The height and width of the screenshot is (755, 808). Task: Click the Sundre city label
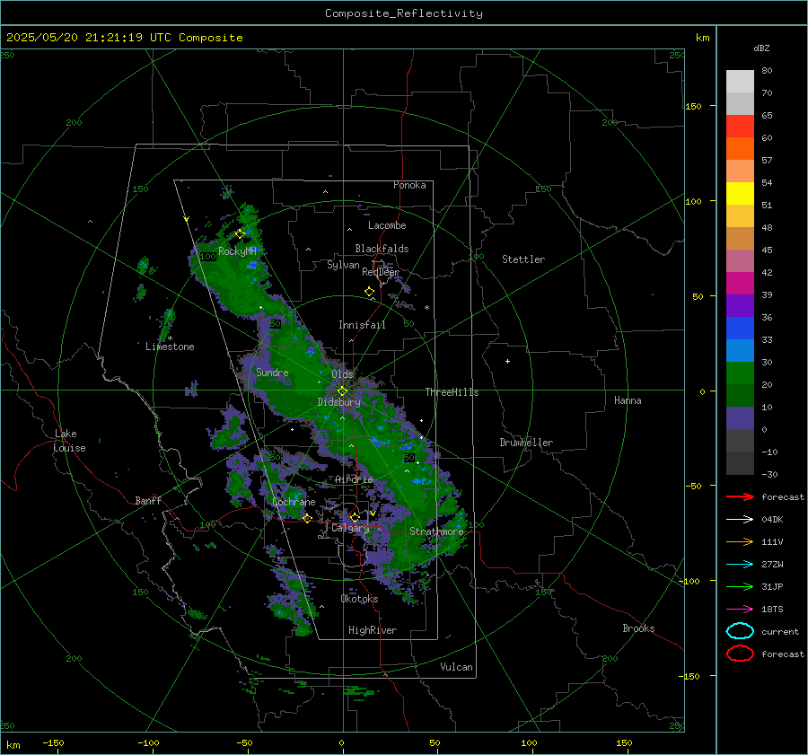click(x=272, y=372)
